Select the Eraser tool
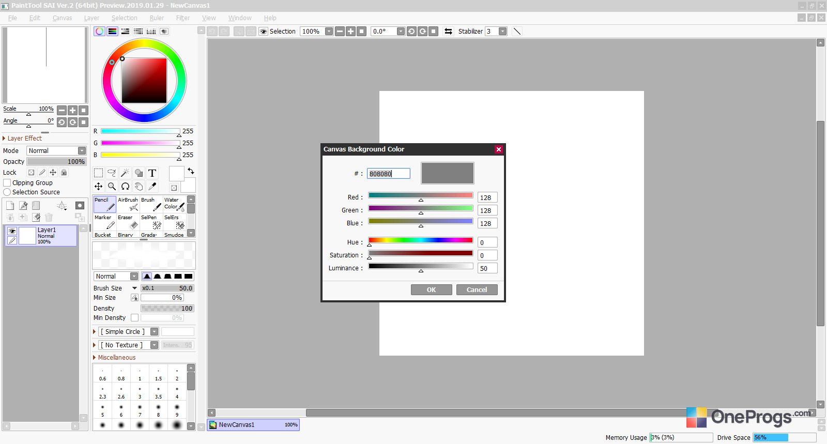This screenshot has height=444, width=827. [x=128, y=222]
